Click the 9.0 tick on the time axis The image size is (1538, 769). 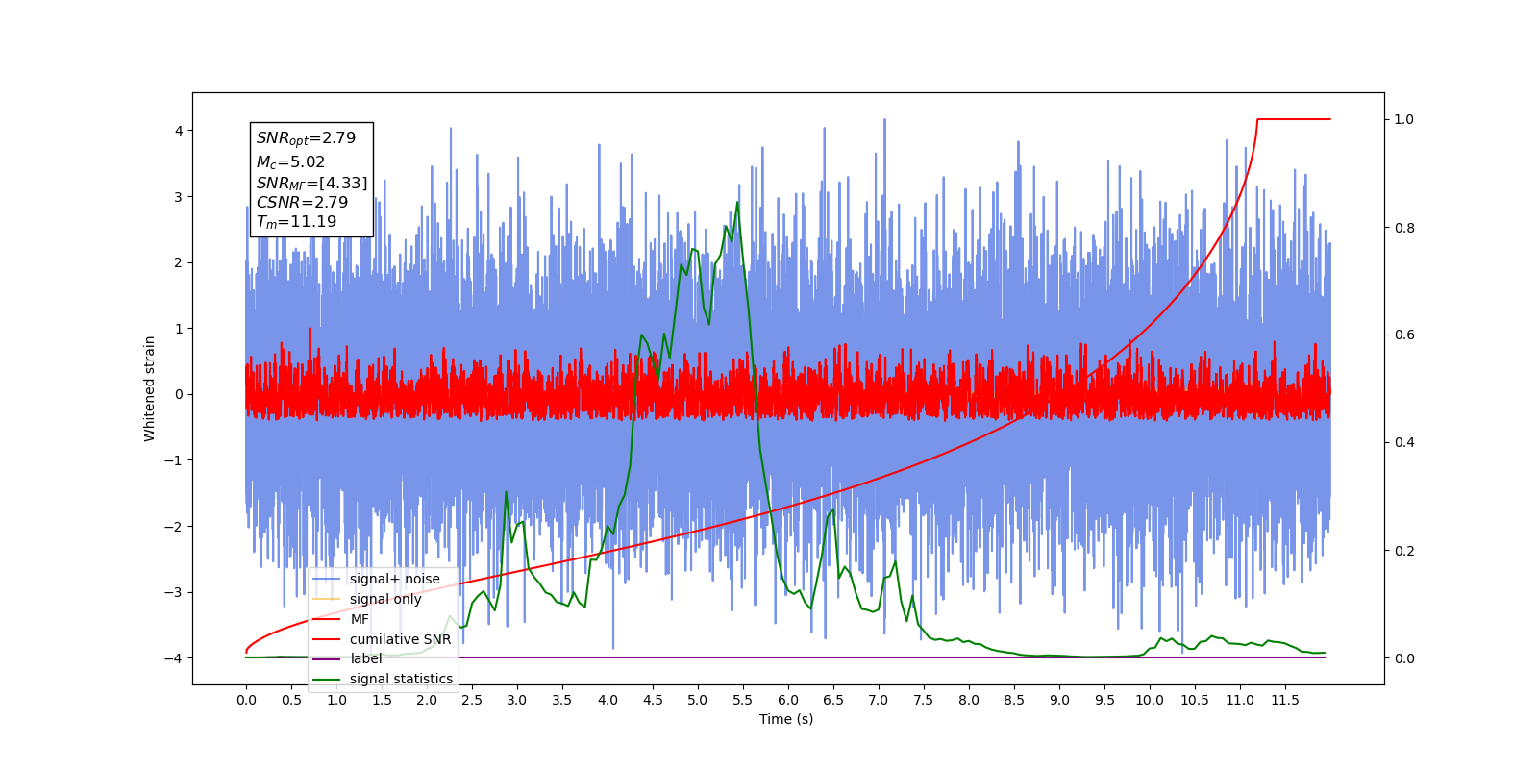click(x=1059, y=700)
